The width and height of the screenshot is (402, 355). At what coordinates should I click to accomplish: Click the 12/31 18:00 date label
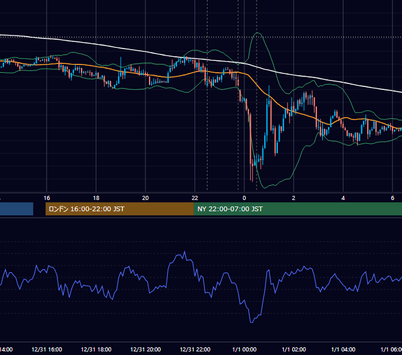[x=96, y=350]
